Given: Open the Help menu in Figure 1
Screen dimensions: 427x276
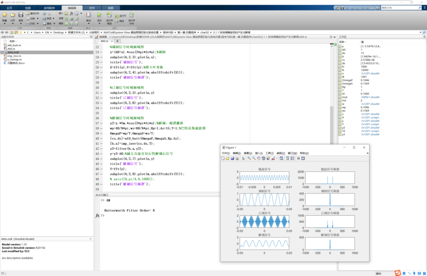Looking at the screenshot, I should pyautogui.click(x=304, y=153).
